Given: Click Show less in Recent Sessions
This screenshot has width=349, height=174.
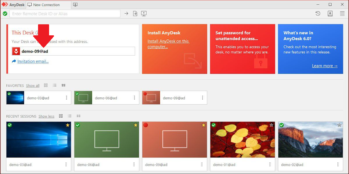Looking at the screenshot, I should (x=46, y=116).
